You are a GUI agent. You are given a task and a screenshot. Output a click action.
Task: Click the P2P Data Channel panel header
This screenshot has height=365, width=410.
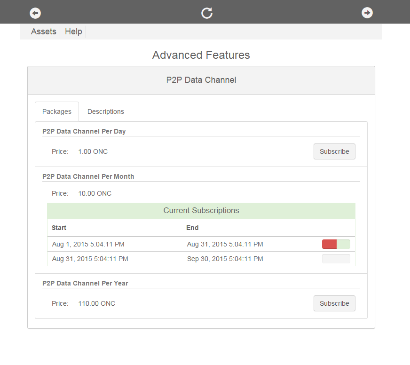201,80
